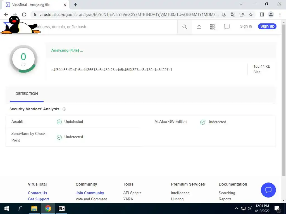The image size is (286, 214).
Task: Click the install app icon in address bar
Action: [224, 14]
